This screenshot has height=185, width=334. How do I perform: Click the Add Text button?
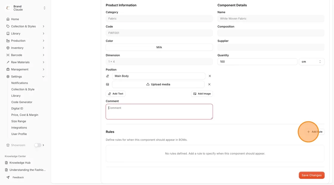click(x=115, y=94)
